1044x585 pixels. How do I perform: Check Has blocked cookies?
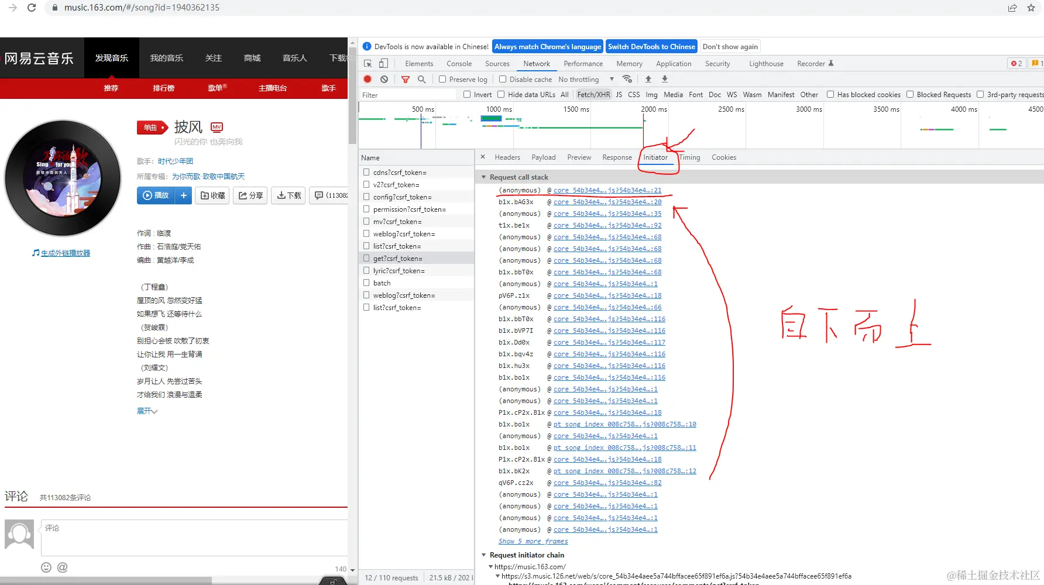(x=830, y=94)
